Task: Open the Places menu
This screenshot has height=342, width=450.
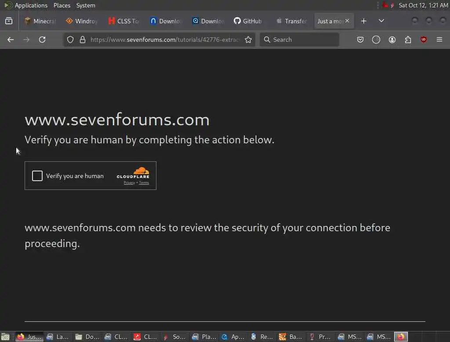Action: 62,5
